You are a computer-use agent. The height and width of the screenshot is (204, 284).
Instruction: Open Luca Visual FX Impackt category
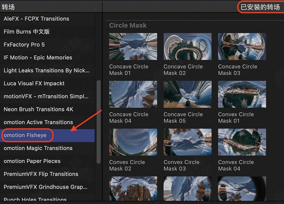34,83
